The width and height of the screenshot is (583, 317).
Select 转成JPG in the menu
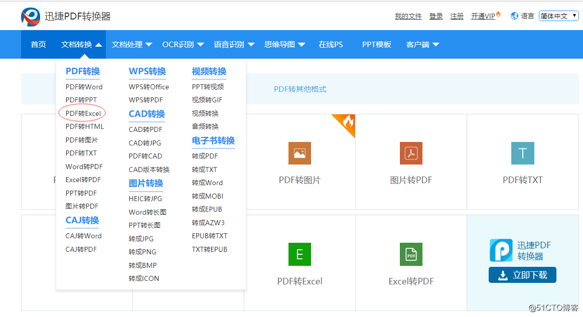(141, 239)
